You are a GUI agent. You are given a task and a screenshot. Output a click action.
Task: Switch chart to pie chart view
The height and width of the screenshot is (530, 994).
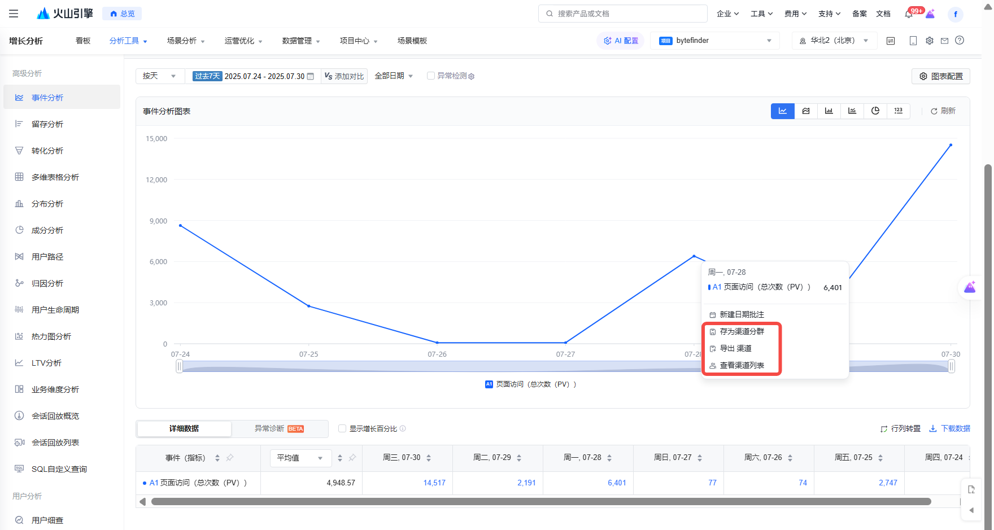coord(875,111)
